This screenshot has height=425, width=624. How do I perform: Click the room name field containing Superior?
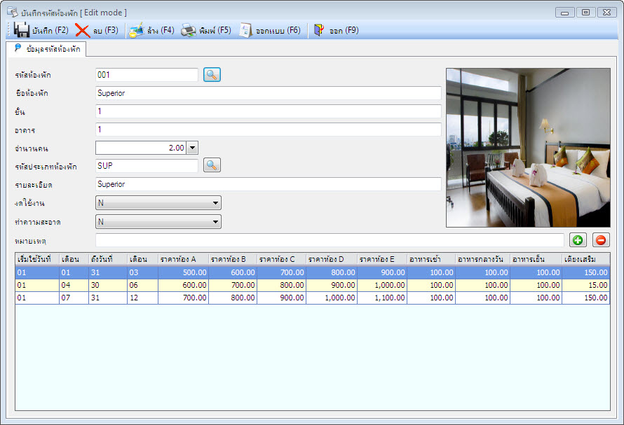268,93
